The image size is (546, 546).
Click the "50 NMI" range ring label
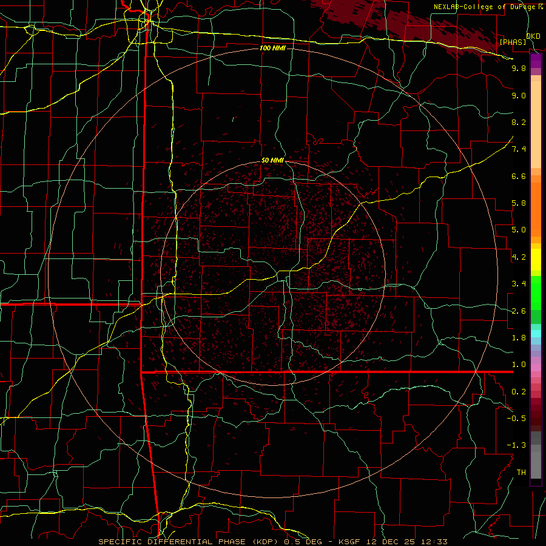[x=272, y=160]
